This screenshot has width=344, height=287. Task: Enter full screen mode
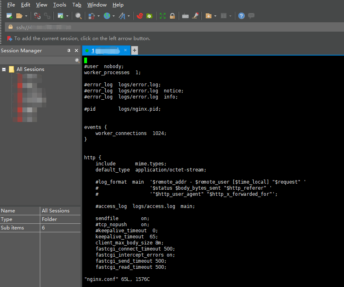point(162,16)
